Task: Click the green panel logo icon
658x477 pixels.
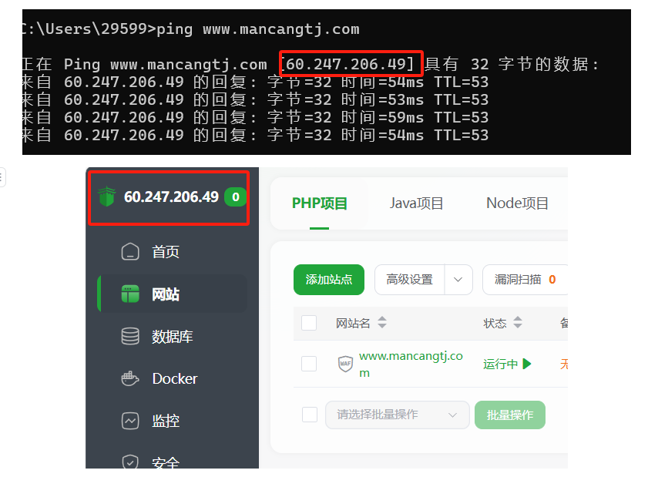Action: tap(106, 197)
